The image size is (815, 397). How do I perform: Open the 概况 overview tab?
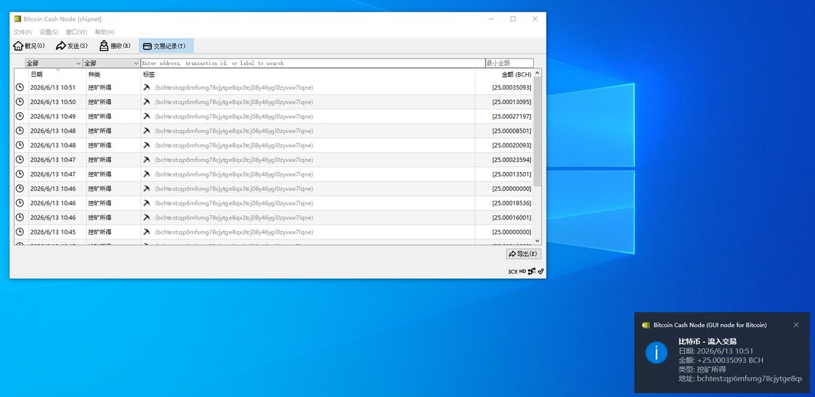[29, 46]
